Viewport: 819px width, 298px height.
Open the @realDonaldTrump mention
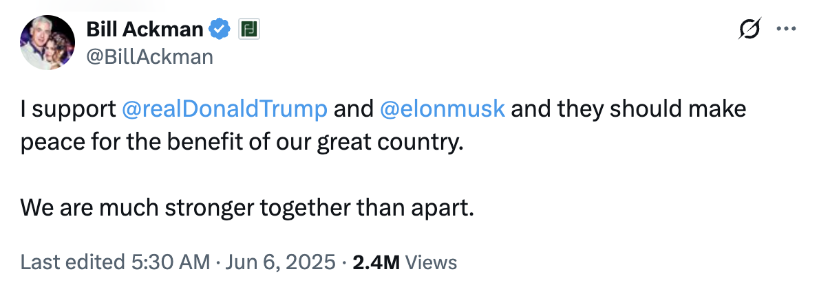point(224,110)
